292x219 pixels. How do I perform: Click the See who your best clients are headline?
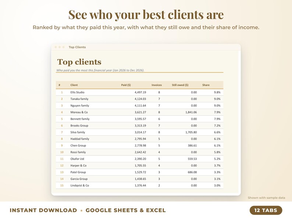coord(146,14)
